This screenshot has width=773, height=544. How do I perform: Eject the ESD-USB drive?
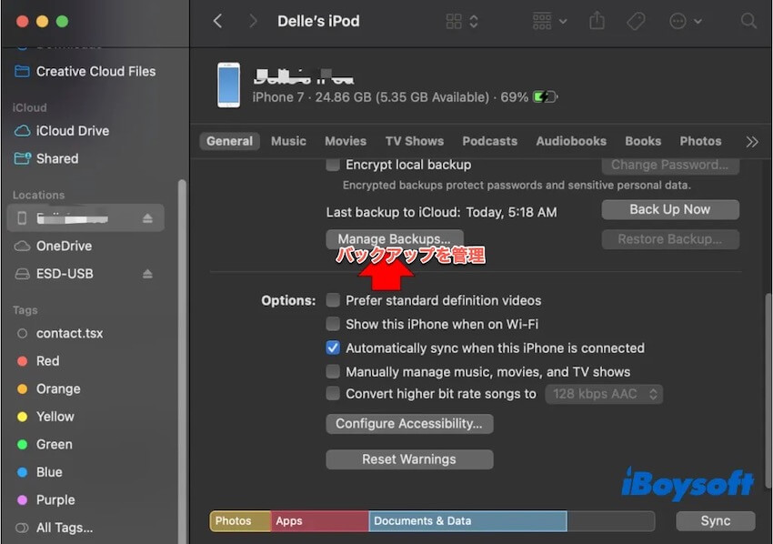[x=147, y=274]
